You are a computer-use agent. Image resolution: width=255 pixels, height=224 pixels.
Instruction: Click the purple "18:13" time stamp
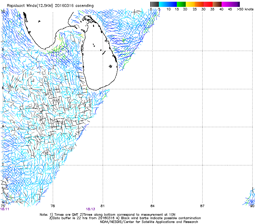pyautogui.click(x=90, y=209)
